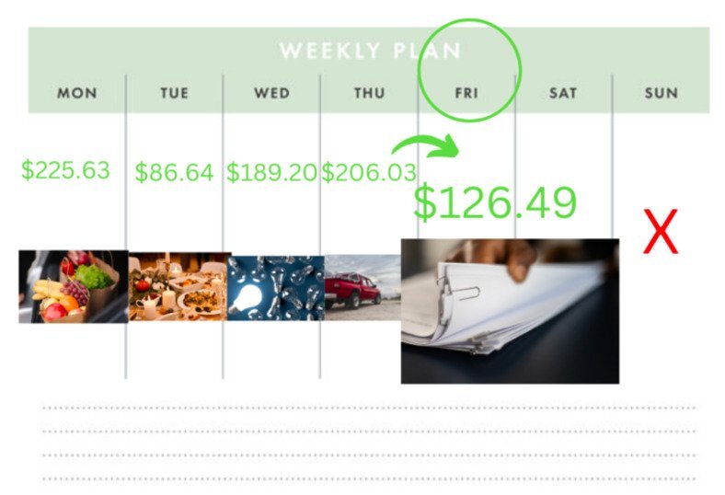Click the WEEKLY PLAN title
Image resolution: width=725 pixels, height=495 pixels.
(370, 51)
